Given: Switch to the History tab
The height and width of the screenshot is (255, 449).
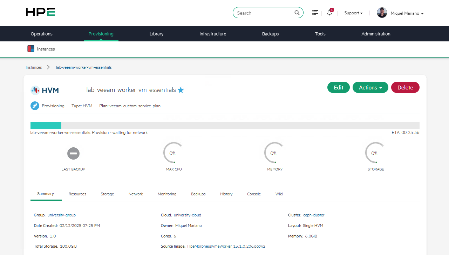Looking at the screenshot, I should [x=226, y=194].
